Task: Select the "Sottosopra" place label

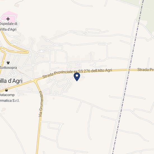Action: point(8,67)
